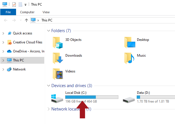Collapse the Folders (7) group
The height and width of the screenshot is (124, 175).
click(48, 31)
